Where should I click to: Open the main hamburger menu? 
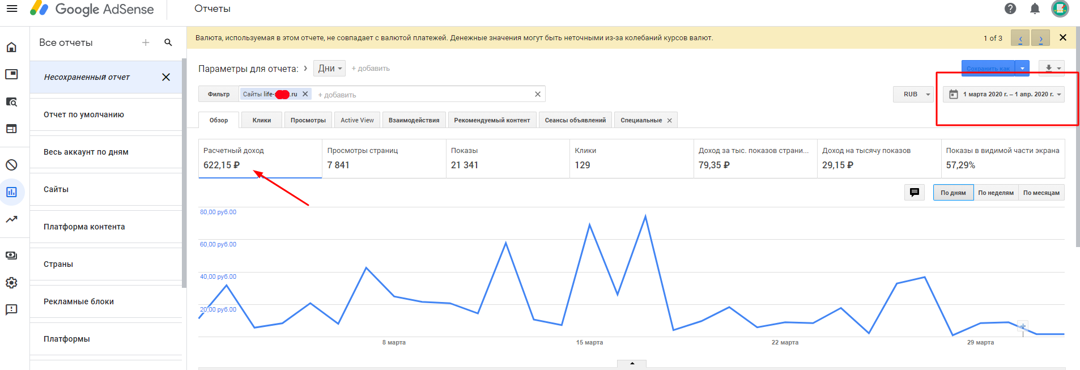pos(12,8)
